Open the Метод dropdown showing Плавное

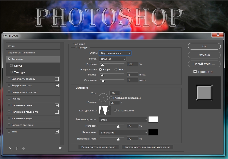112,59
